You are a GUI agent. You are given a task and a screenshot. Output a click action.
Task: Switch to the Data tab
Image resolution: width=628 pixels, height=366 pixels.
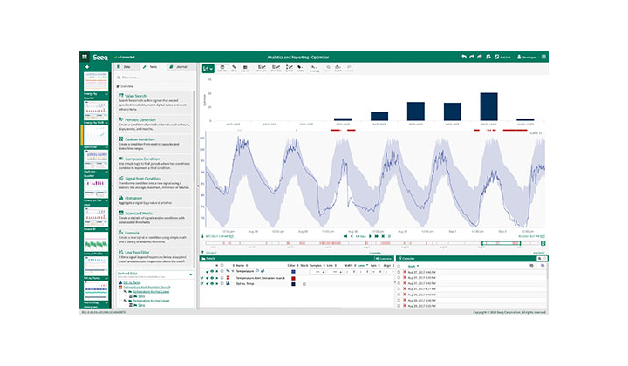coord(125,67)
